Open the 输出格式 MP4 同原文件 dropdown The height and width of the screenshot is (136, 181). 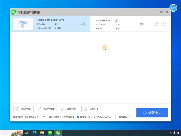coord(35,117)
